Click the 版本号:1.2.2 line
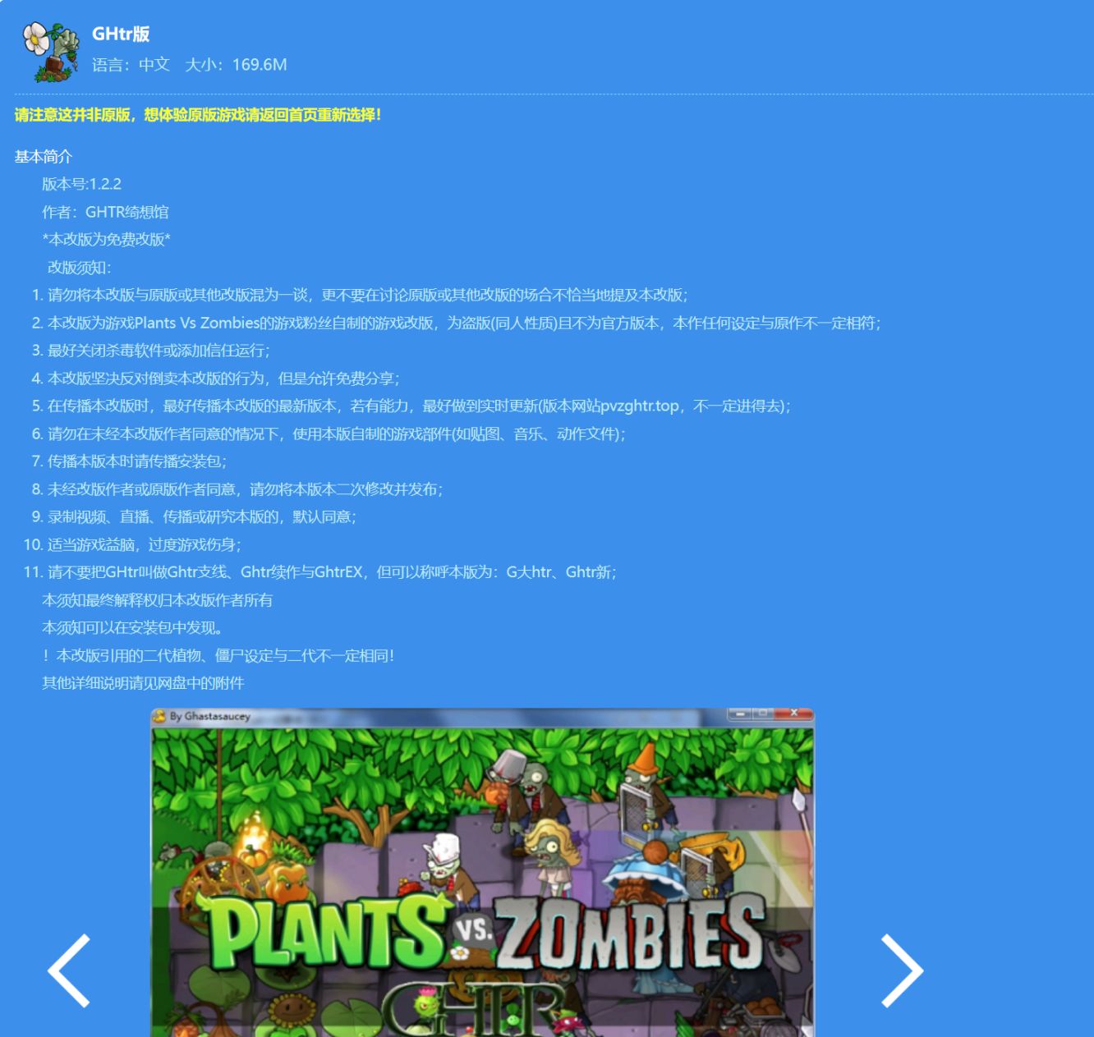 (x=81, y=184)
